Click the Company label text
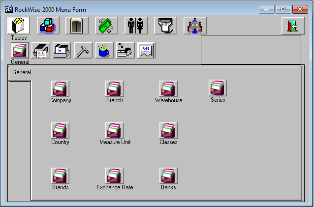314x207 pixels. click(60, 100)
